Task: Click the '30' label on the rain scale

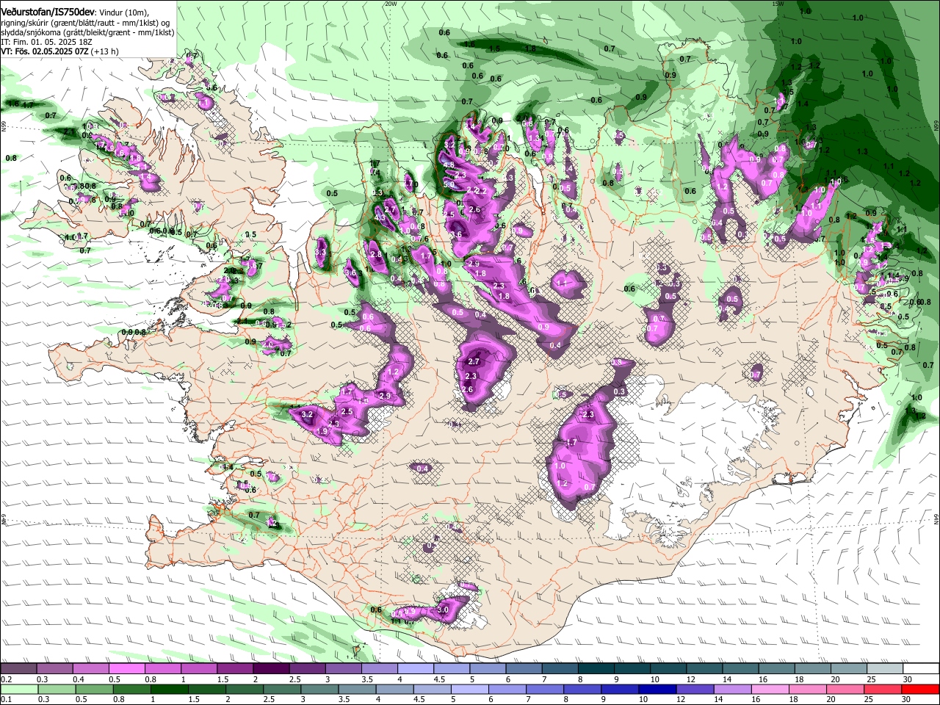Action: (907, 699)
